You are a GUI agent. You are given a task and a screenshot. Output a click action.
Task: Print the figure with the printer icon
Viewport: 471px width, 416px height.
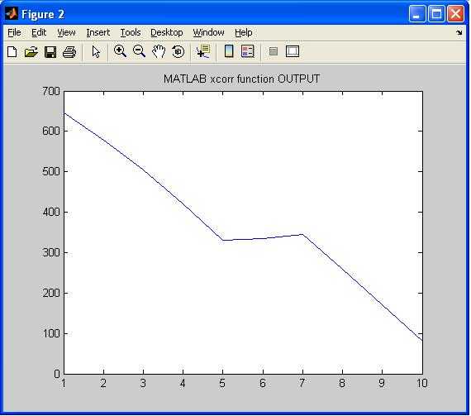[69, 52]
